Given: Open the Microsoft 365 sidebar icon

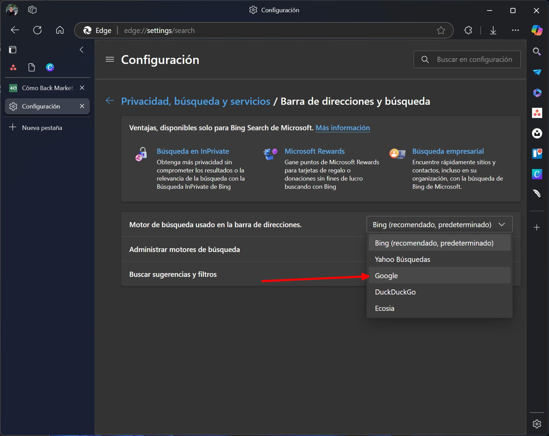Looking at the screenshot, I should click(537, 93).
